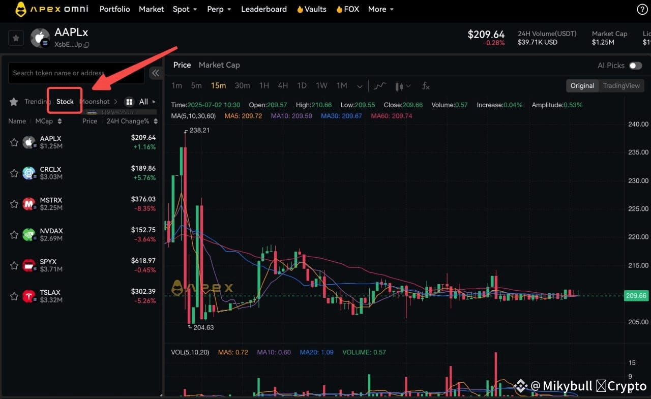The image size is (651, 399).
Task: Click the Apple token logo in header
Action: 40,38
